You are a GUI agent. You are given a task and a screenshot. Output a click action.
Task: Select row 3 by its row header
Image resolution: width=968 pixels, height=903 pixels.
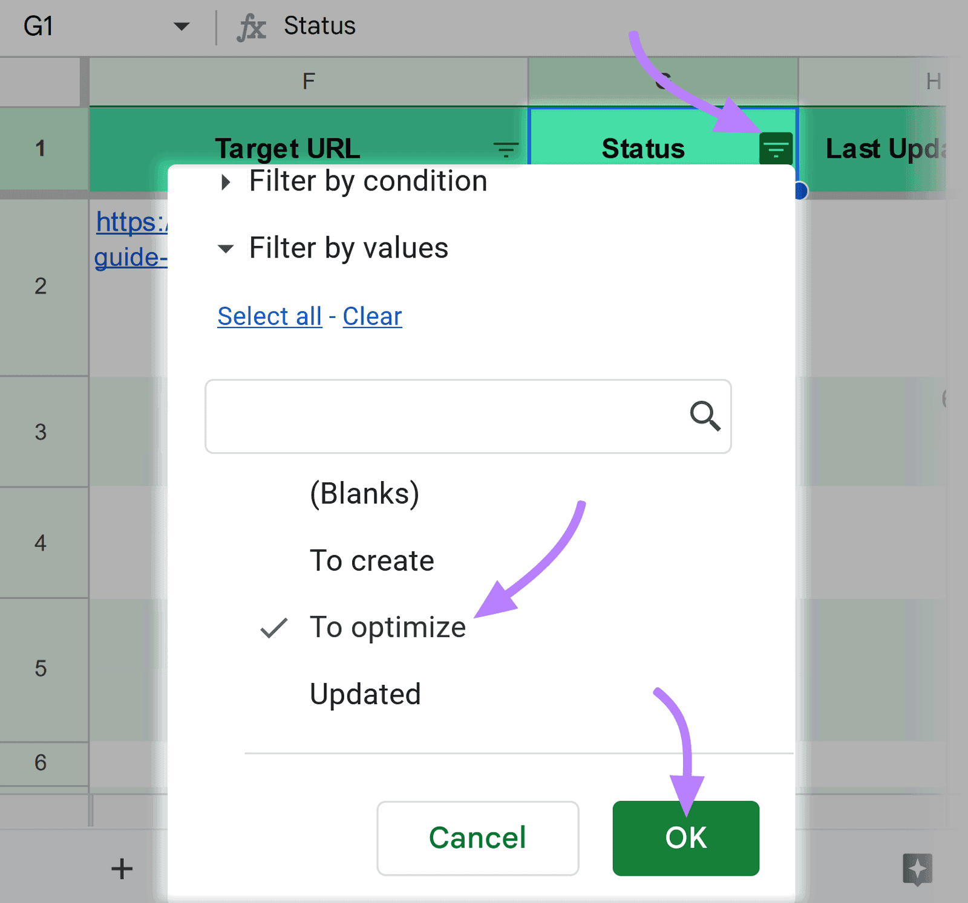(x=40, y=432)
